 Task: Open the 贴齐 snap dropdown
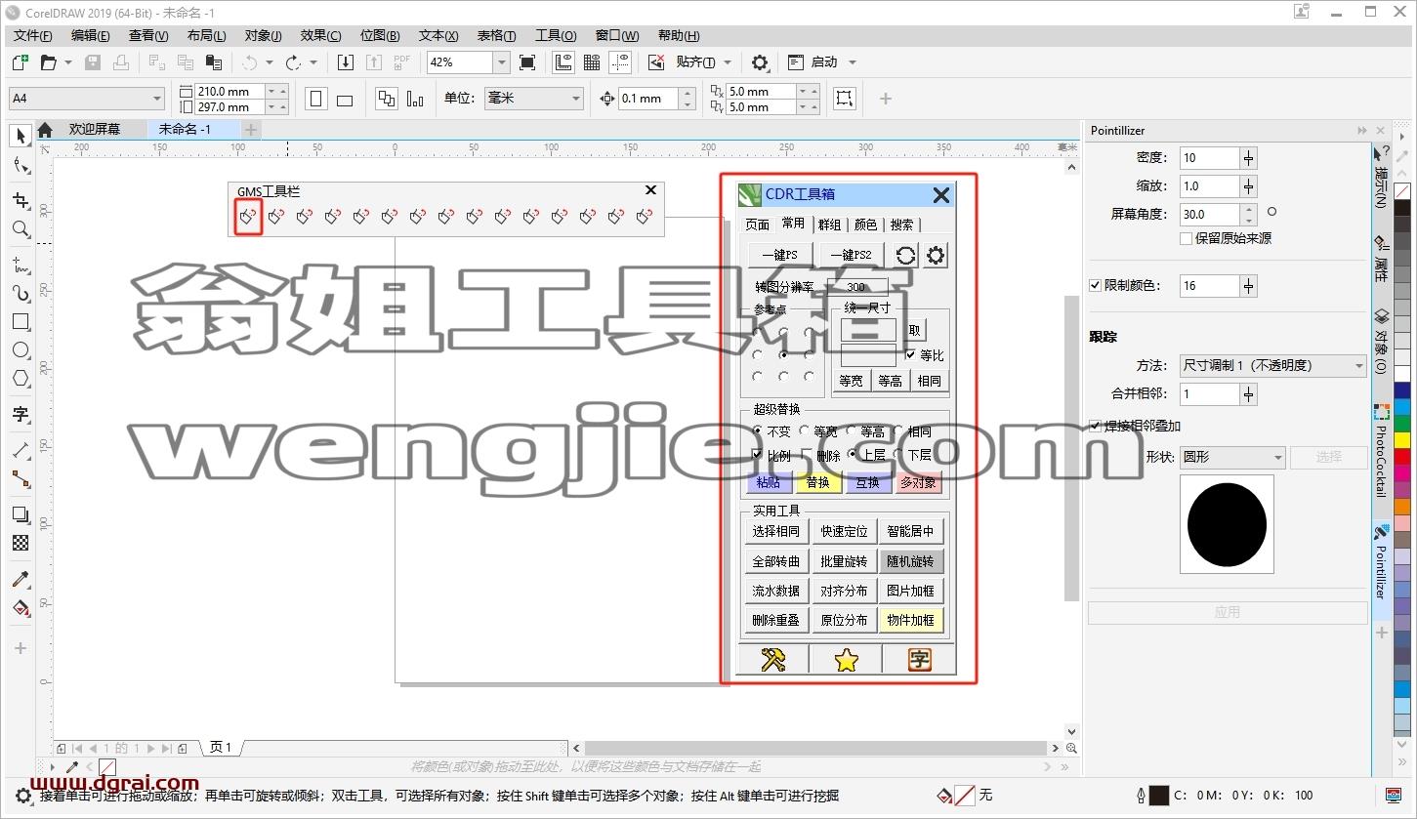coord(728,62)
